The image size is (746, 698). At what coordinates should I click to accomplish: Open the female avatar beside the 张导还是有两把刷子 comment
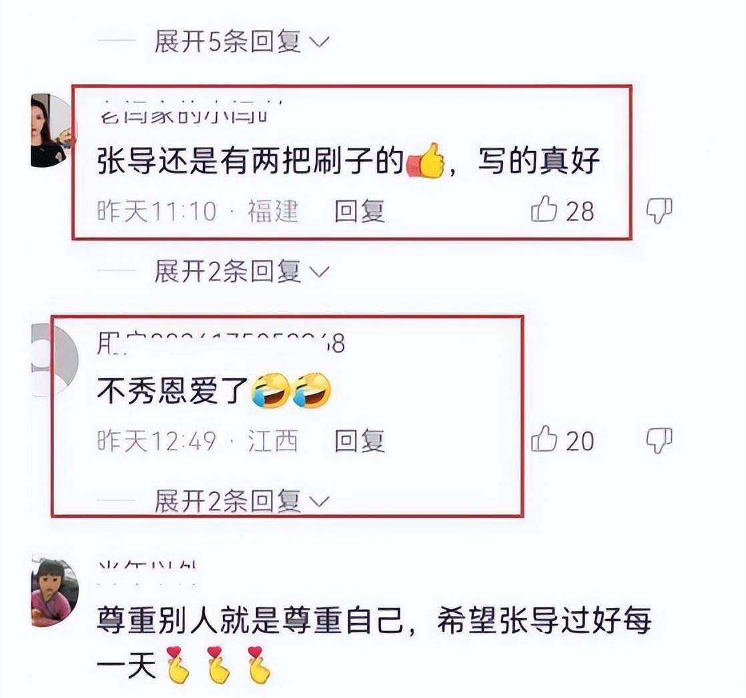[x=51, y=130]
